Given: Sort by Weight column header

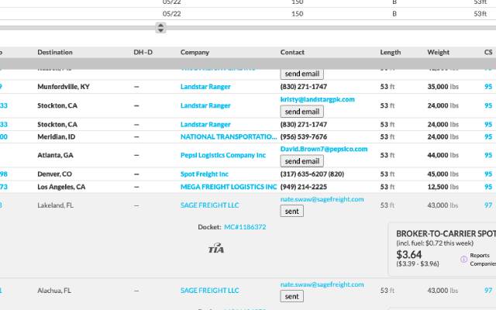Looking at the screenshot, I should tap(438, 52).
